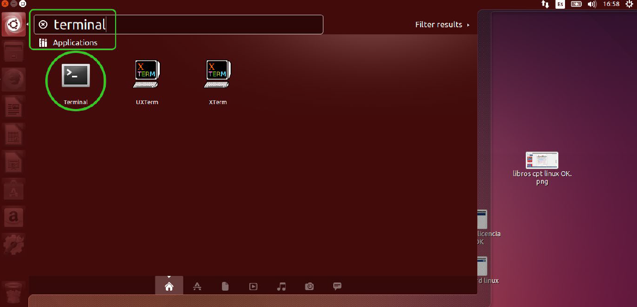Click the Ubuntu Dash home button
The image size is (637, 307).
(13, 25)
